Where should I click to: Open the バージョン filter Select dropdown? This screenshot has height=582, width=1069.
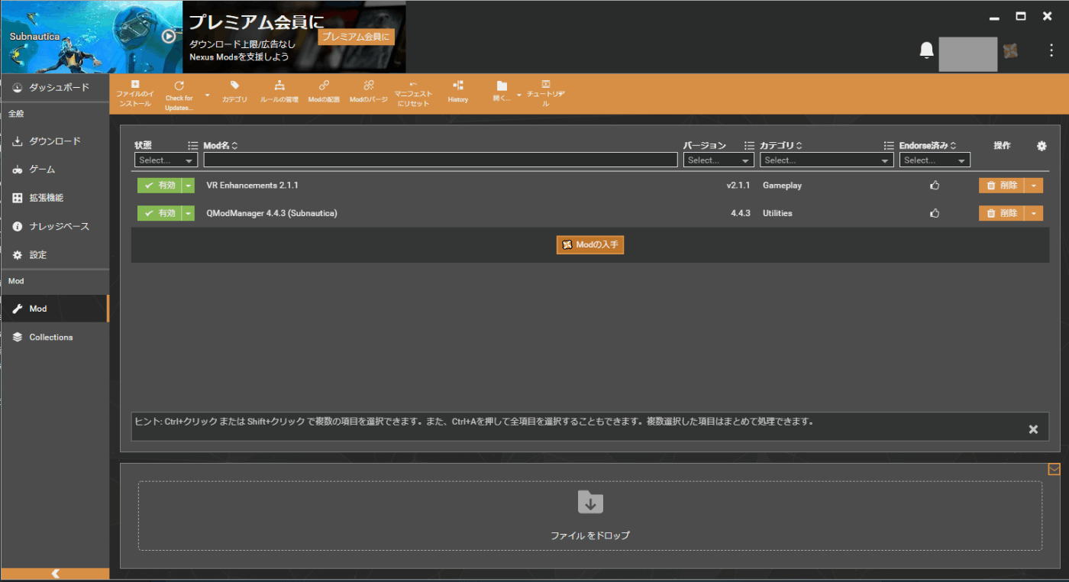(719, 160)
